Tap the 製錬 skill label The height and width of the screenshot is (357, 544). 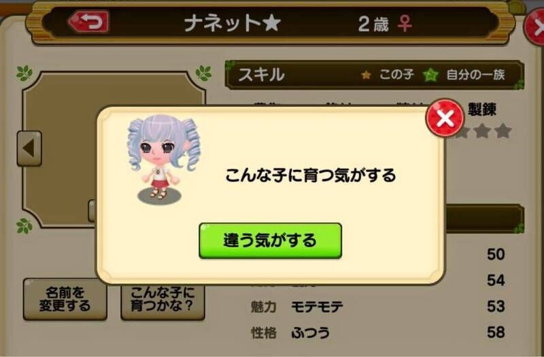(x=482, y=109)
